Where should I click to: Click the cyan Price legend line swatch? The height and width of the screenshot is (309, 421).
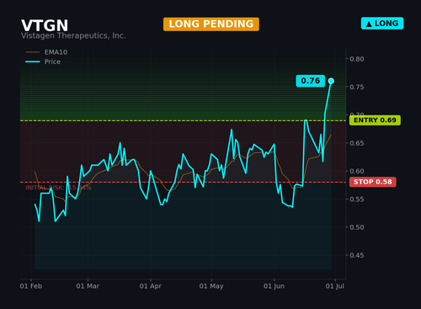click(x=33, y=61)
